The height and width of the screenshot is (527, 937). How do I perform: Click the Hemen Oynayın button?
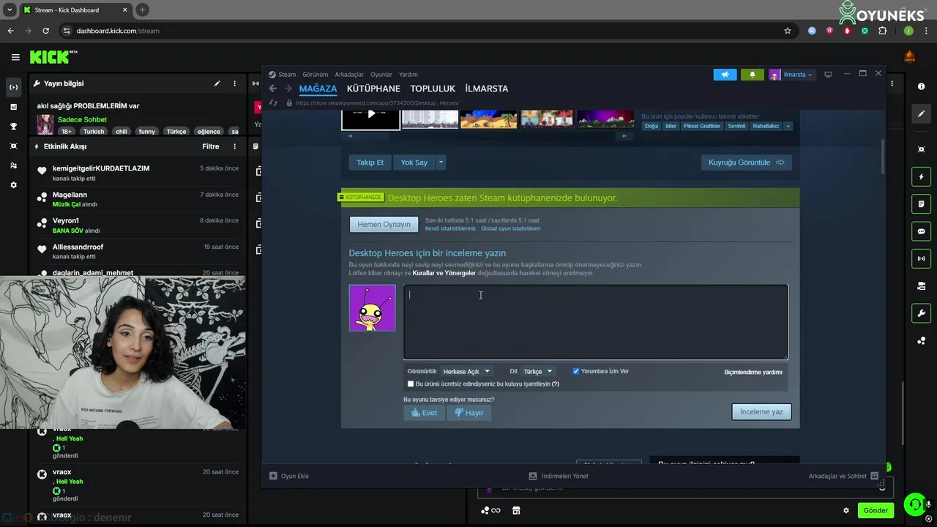(384, 225)
